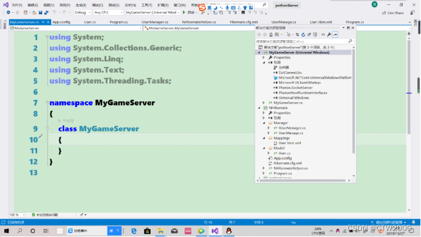Screen dimensions: 421x237
Task: Open QQ penguin taskbar icon
Action: coord(229,231)
